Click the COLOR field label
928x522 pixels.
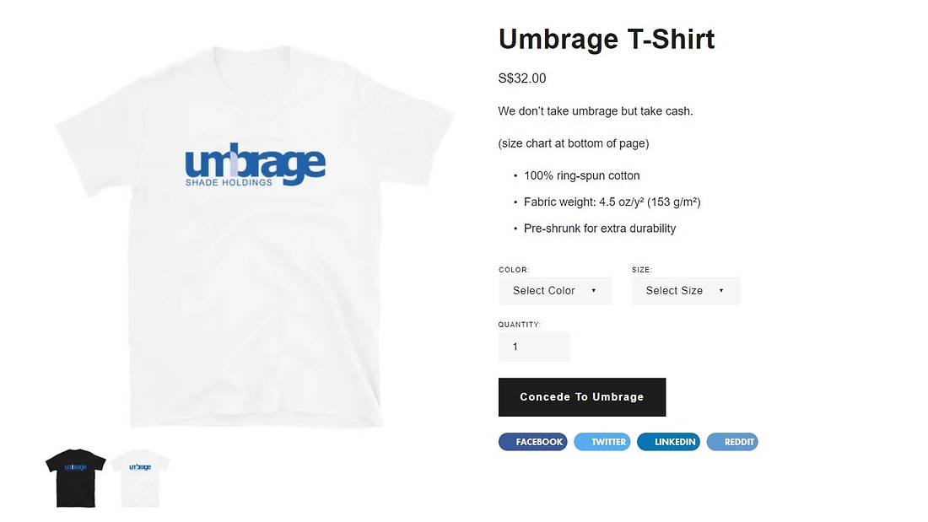513,269
